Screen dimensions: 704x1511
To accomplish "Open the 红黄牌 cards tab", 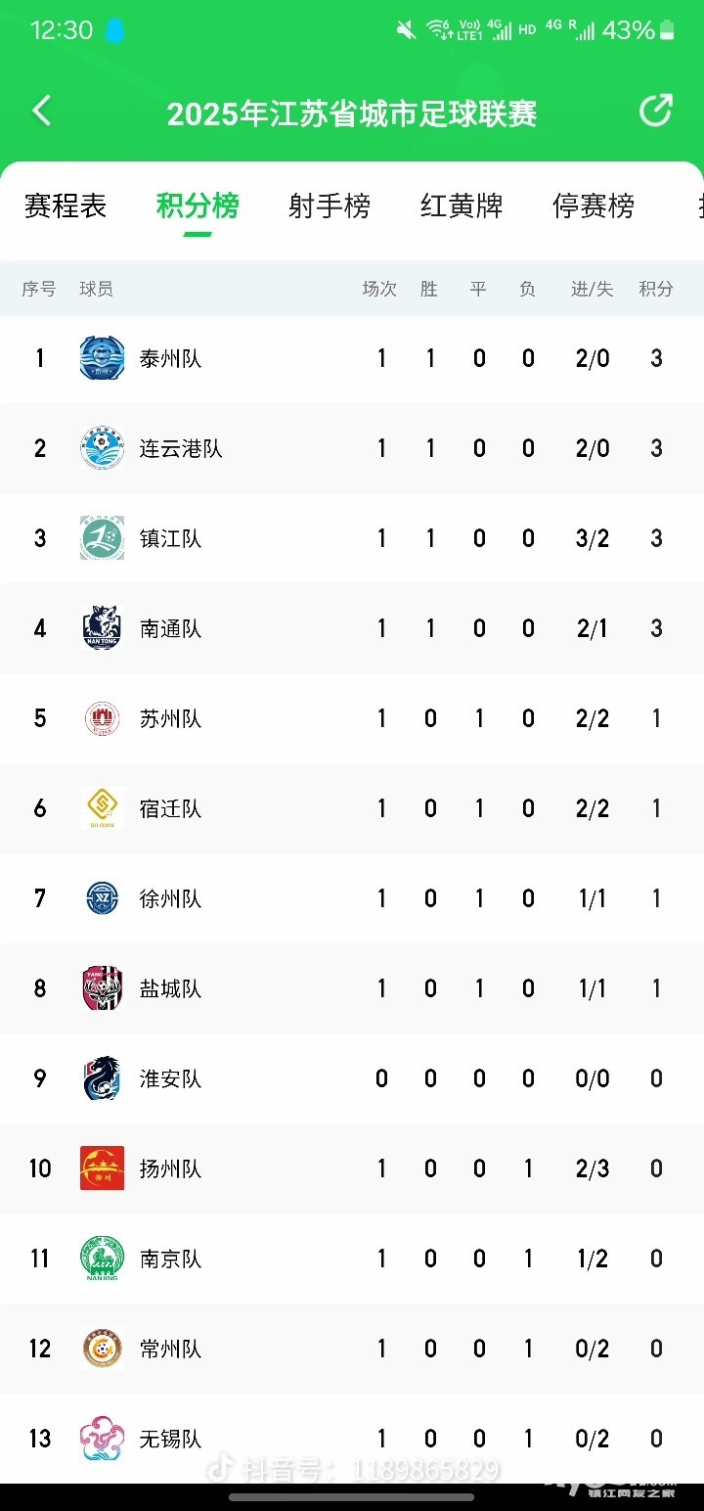I will 462,206.
